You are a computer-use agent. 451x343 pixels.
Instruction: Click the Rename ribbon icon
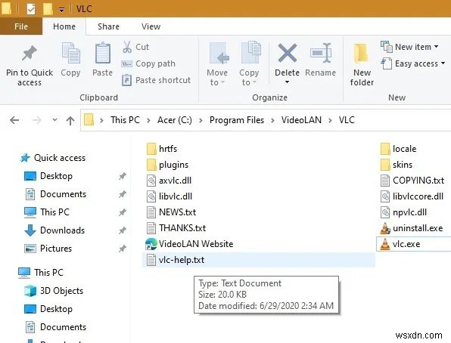pos(320,53)
